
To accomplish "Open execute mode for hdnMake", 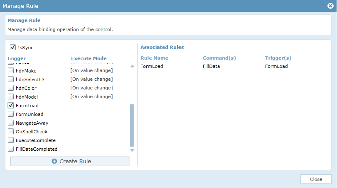I will click(91, 70).
